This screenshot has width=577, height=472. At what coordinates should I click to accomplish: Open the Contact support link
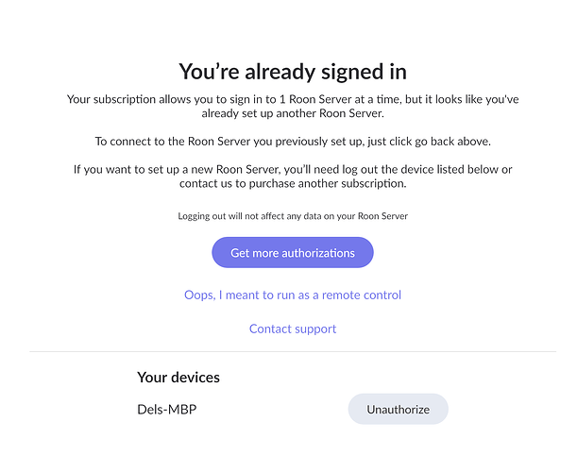click(293, 329)
